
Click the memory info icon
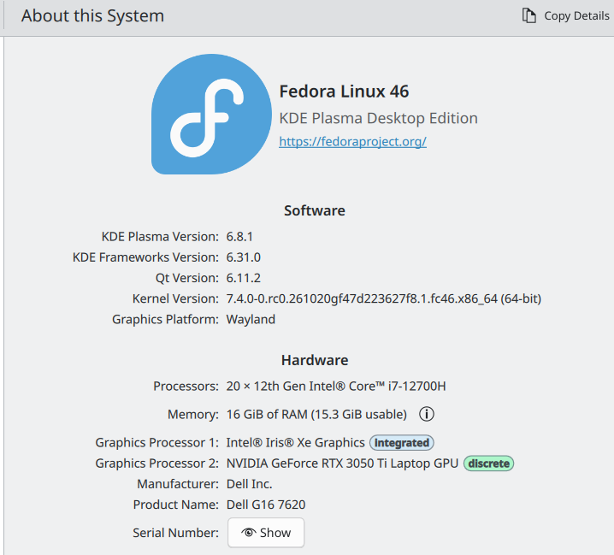pyautogui.click(x=427, y=414)
